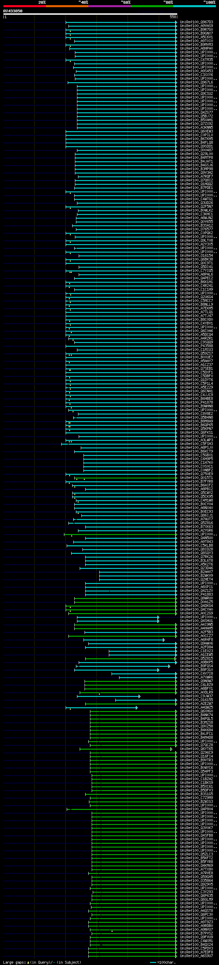This screenshot has height=965, width=219.
Task: Choose the UniRef100_B9FQS4 hit
Action: [196, 666]
